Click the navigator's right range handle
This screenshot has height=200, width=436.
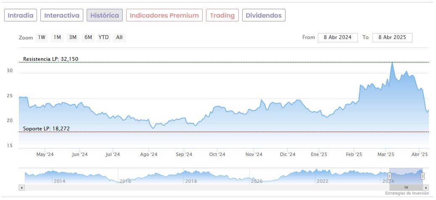423,176
